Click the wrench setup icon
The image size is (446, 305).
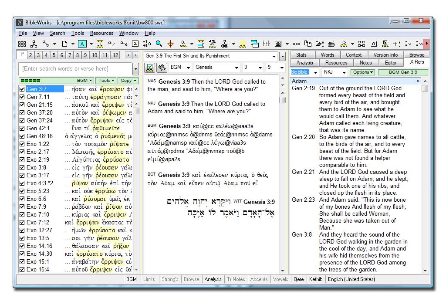click(x=45, y=44)
